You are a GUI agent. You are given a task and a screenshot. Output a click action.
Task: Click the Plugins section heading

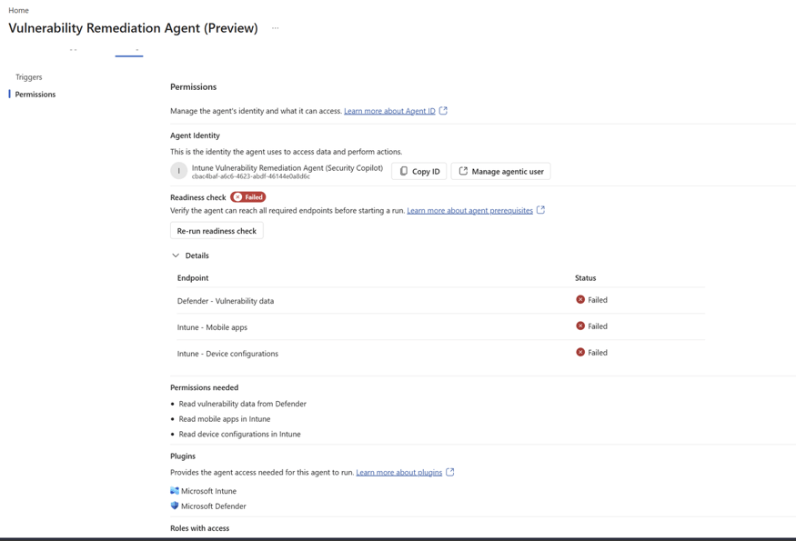point(183,456)
